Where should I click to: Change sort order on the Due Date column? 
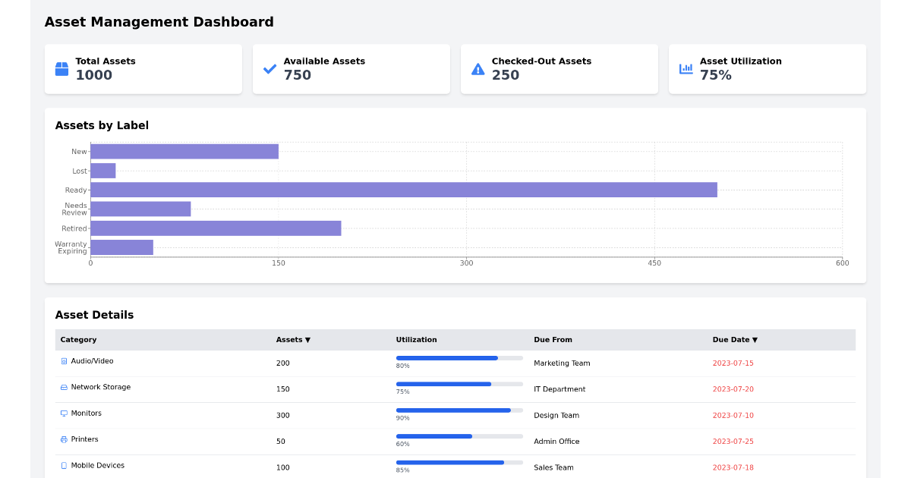(x=735, y=340)
